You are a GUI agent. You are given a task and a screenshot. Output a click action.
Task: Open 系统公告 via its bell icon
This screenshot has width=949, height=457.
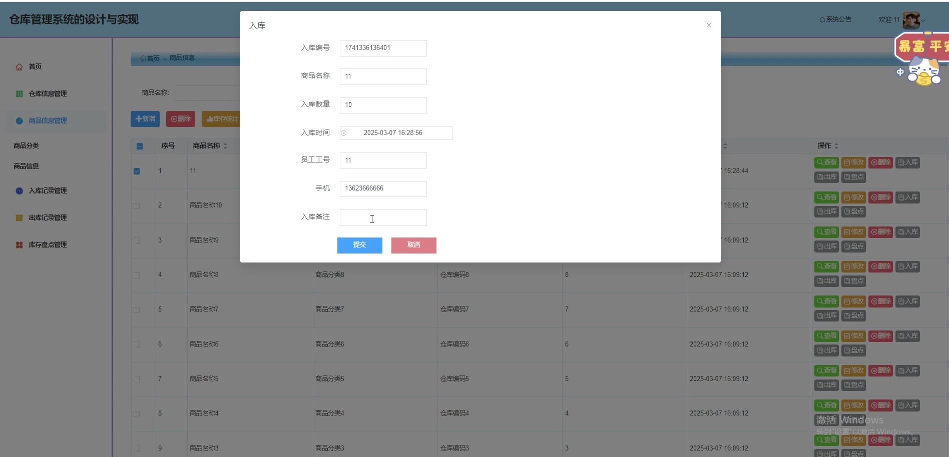pos(822,20)
